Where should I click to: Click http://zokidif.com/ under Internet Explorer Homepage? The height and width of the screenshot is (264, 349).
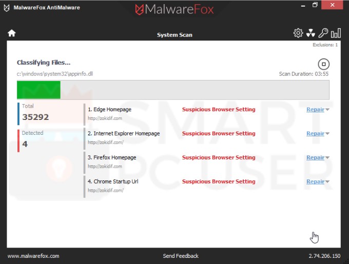point(106,142)
